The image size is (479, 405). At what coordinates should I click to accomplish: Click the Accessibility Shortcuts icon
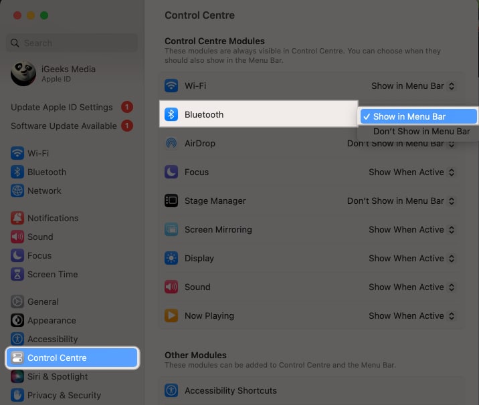pos(171,390)
